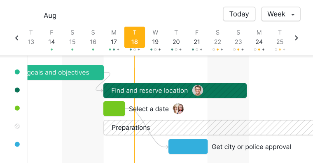Click dark green status dot for location row
The height and width of the screenshot is (163, 313).
[x=17, y=90]
